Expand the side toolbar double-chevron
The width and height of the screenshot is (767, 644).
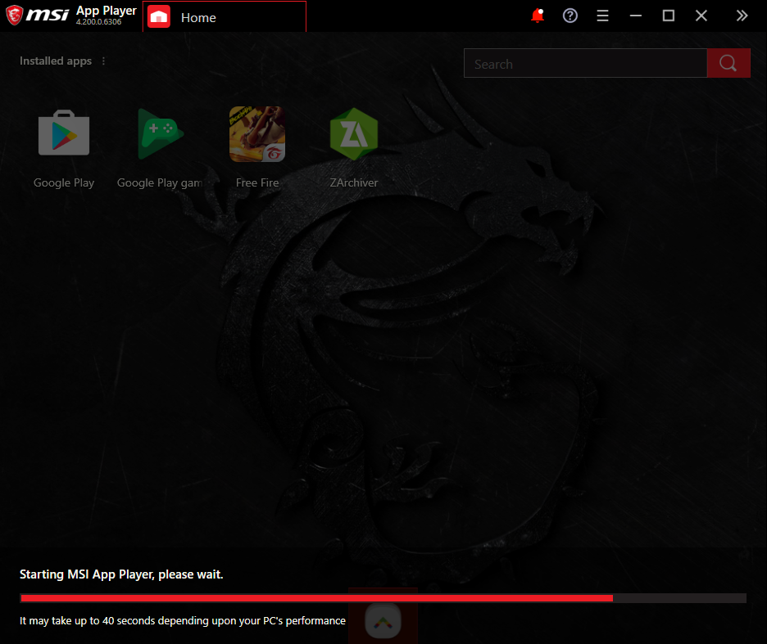point(742,16)
